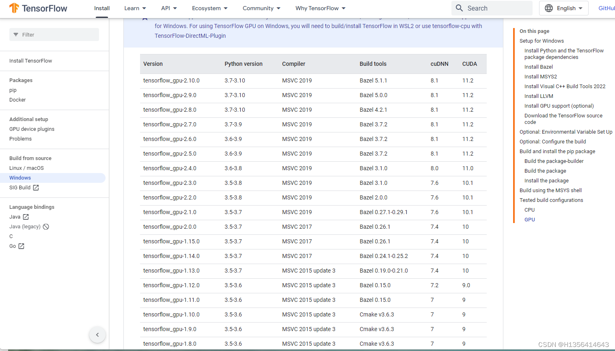Click the Python version column header

244,64
